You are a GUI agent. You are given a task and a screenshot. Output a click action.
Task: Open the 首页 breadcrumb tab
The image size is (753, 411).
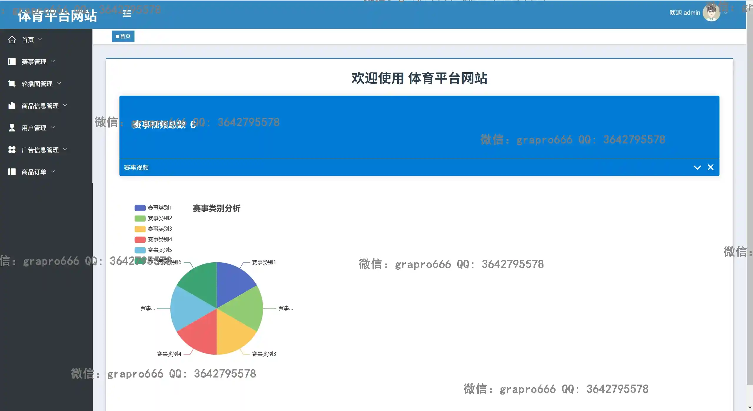(123, 36)
